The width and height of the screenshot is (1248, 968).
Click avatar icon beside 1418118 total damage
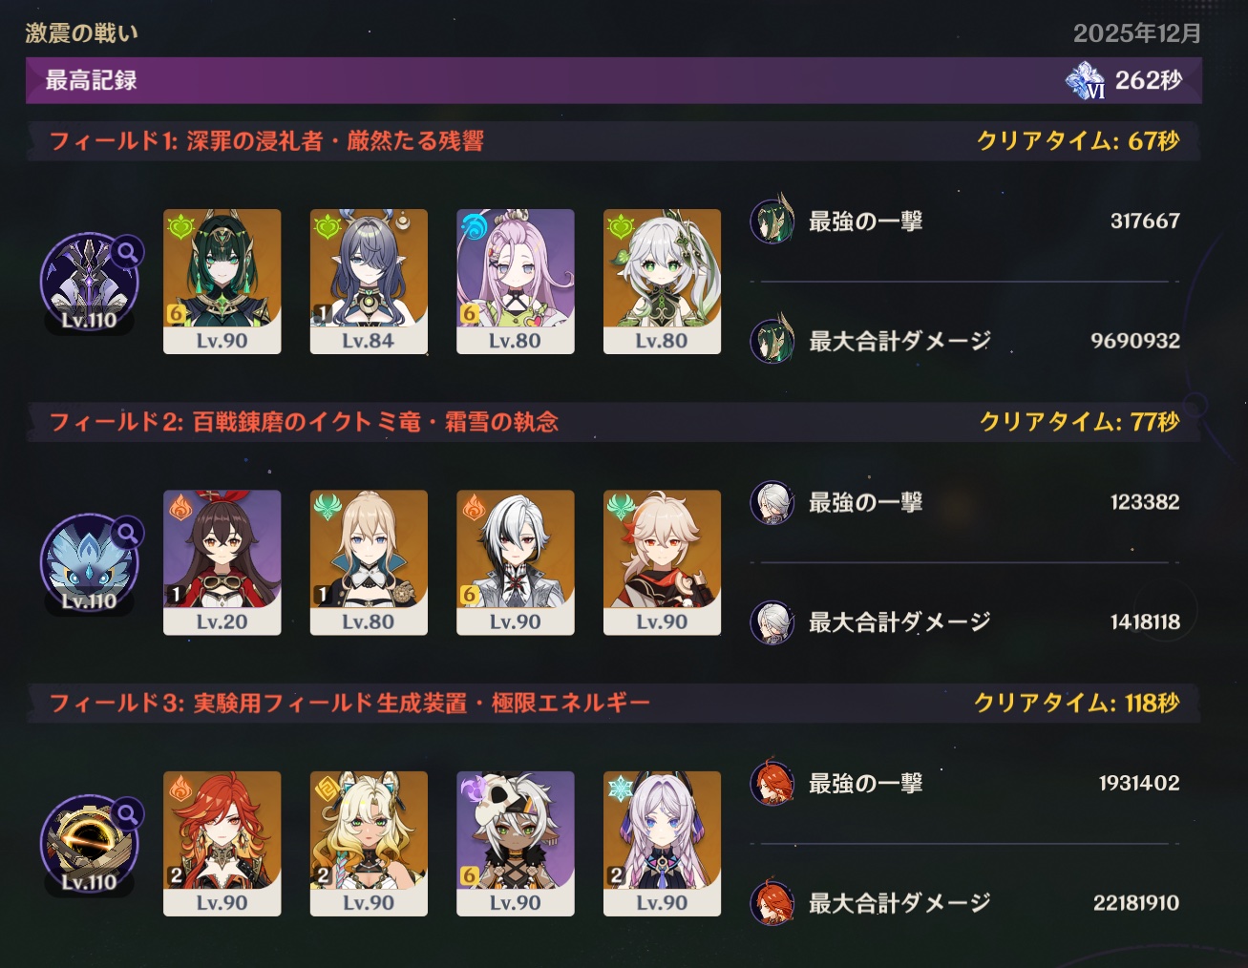(772, 621)
